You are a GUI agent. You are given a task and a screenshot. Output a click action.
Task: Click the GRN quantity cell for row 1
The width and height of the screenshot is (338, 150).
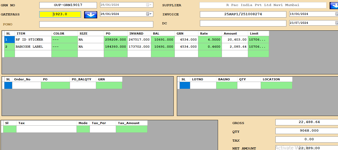tap(186, 40)
